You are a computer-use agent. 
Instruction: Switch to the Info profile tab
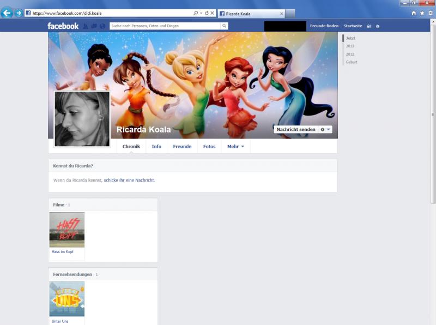tap(156, 146)
